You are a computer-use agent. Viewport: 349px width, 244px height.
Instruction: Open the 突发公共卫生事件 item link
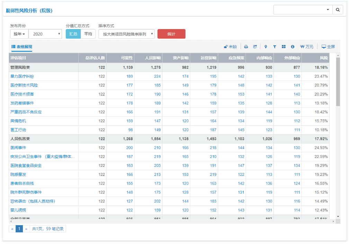[43, 156]
